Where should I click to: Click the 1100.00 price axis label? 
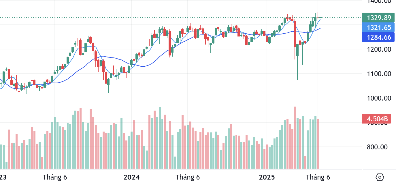[379, 74]
